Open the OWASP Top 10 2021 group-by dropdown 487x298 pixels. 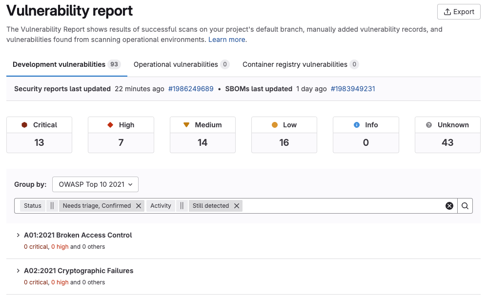click(x=95, y=184)
